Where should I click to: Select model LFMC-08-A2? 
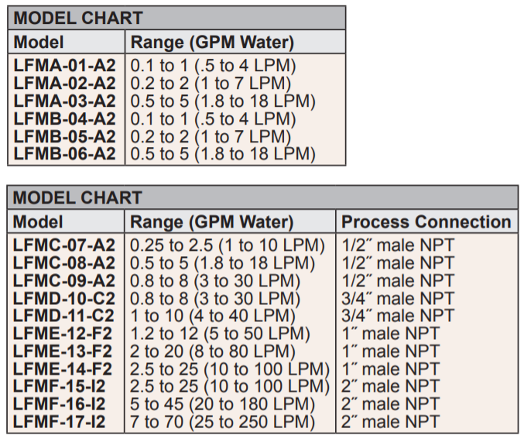[x=65, y=262]
